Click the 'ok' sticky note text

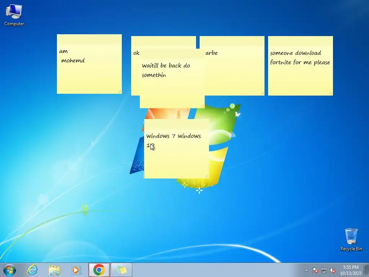[136, 53]
